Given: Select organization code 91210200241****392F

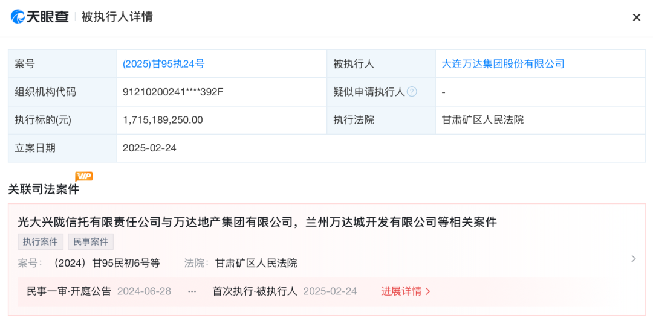Looking at the screenshot, I should (x=174, y=92).
